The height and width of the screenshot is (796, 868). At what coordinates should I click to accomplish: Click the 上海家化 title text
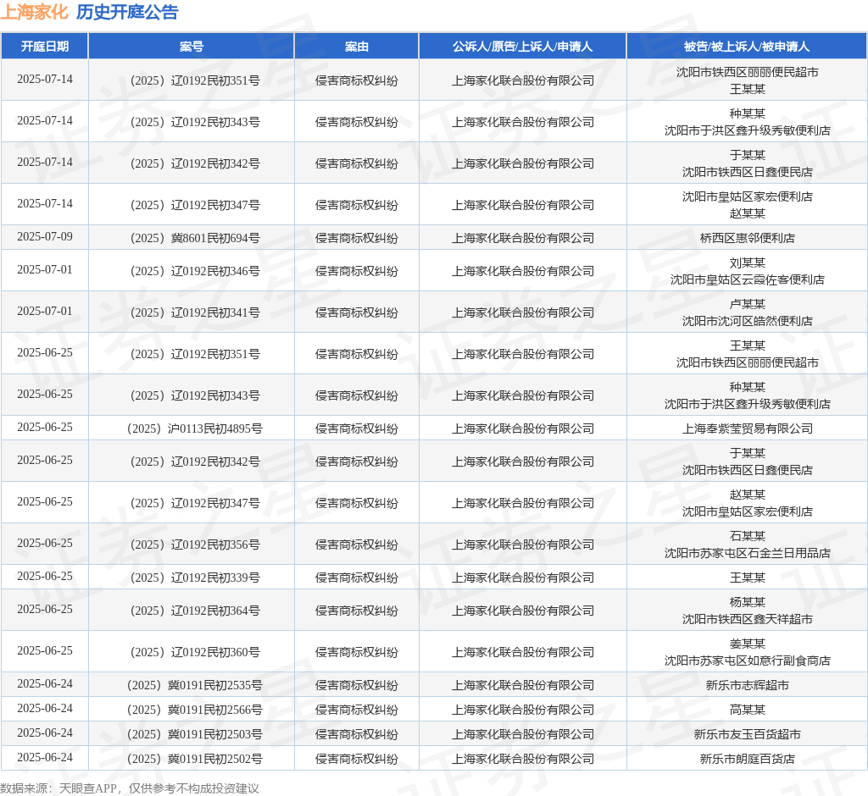click(34, 12)
